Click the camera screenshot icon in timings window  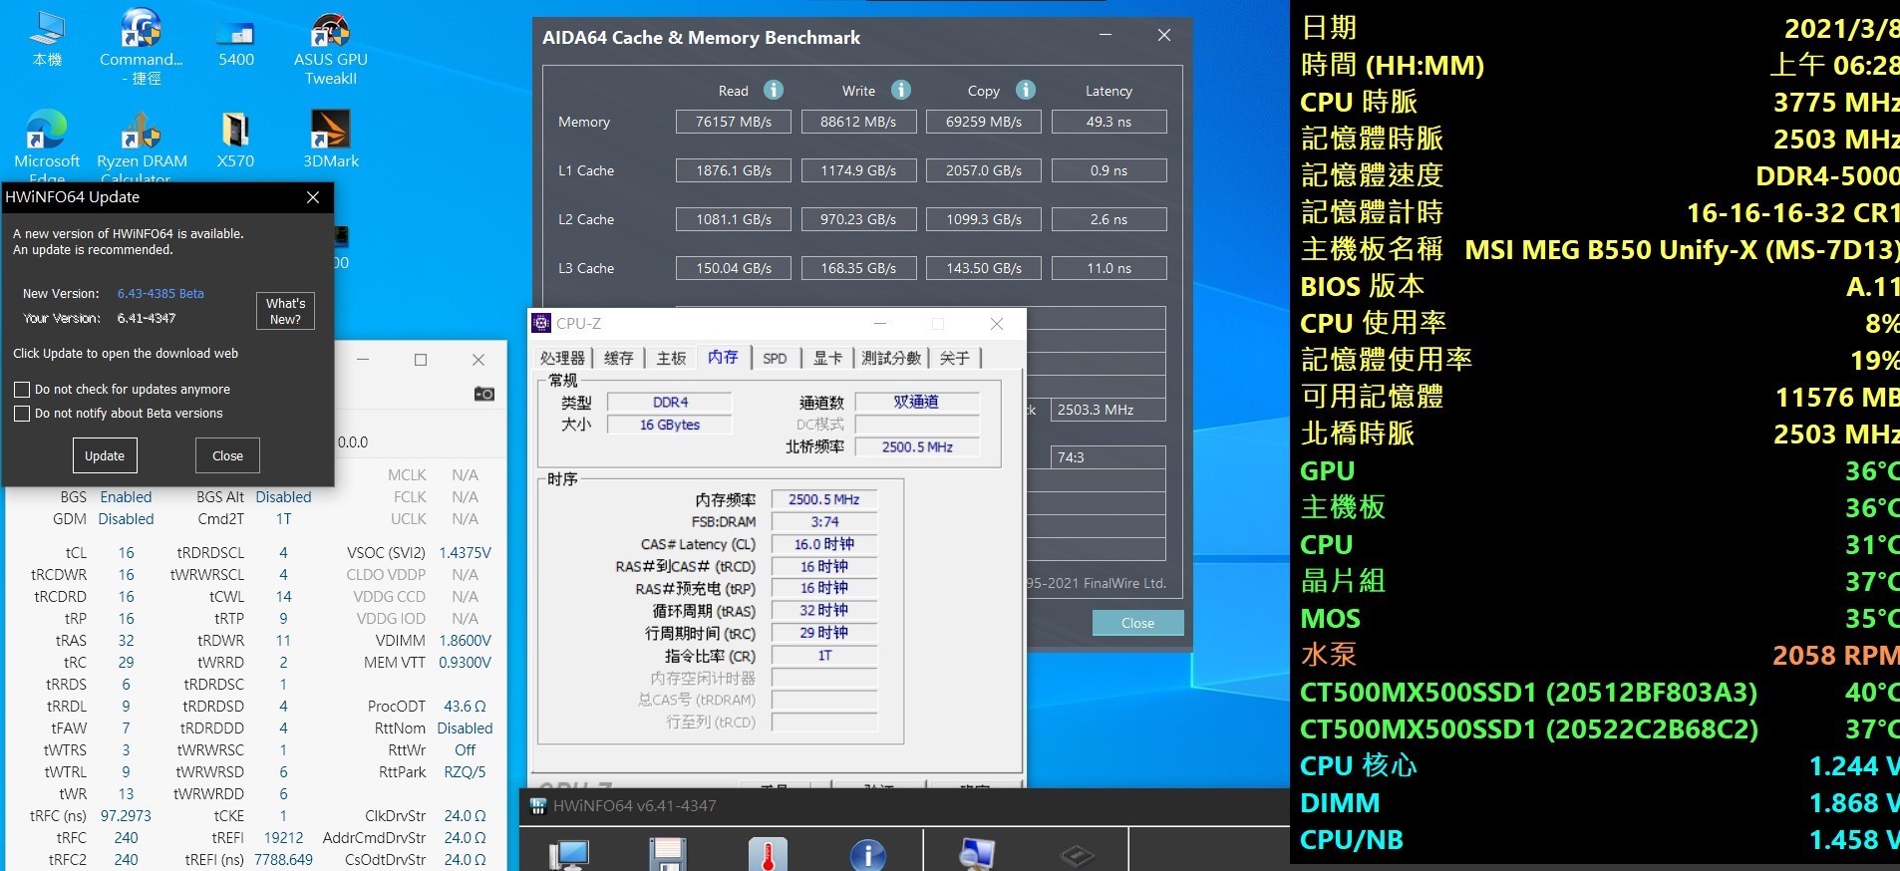(x=484, y=394)
